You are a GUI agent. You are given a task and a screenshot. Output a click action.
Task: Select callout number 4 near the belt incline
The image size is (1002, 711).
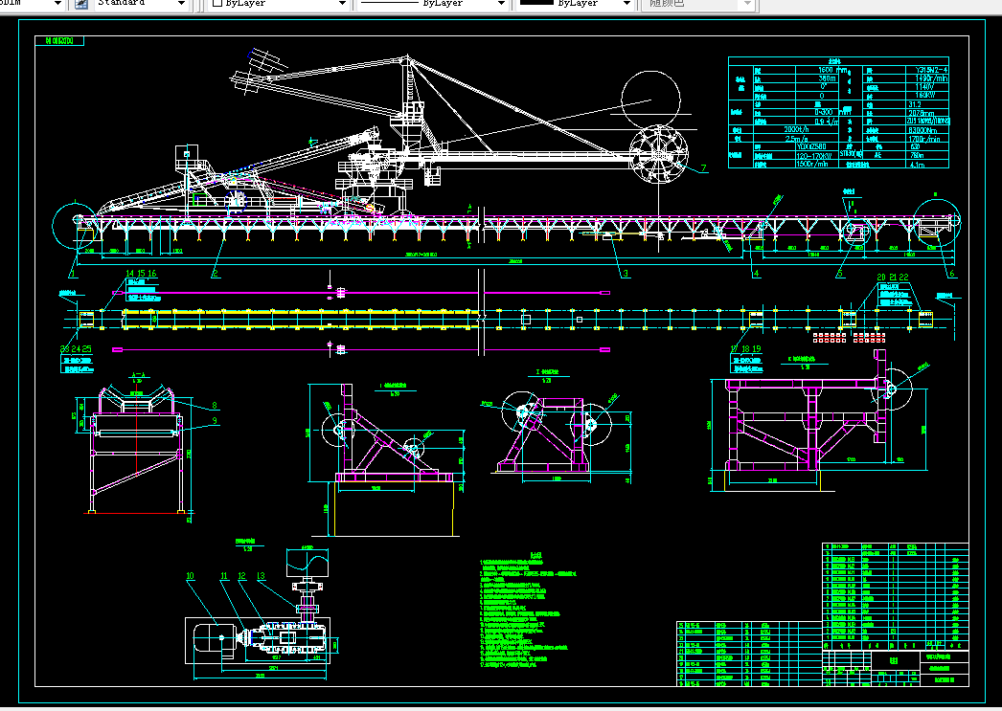pos(757,274)
